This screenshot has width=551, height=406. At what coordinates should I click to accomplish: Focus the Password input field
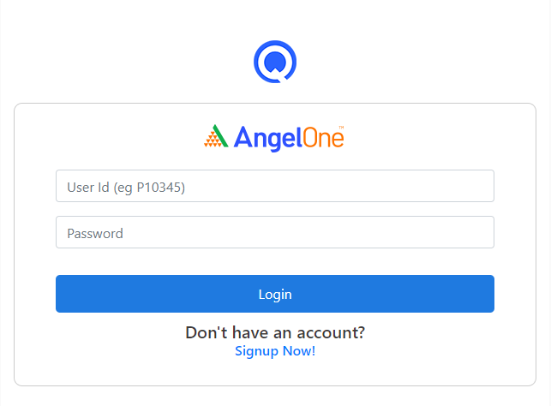point(275,232)
